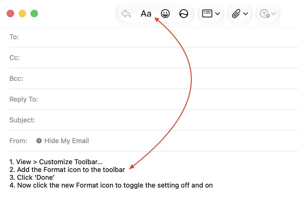This screenshot has width=298, height=200.
Task: Expand the attachment options chevron
Action: [246, 14]
